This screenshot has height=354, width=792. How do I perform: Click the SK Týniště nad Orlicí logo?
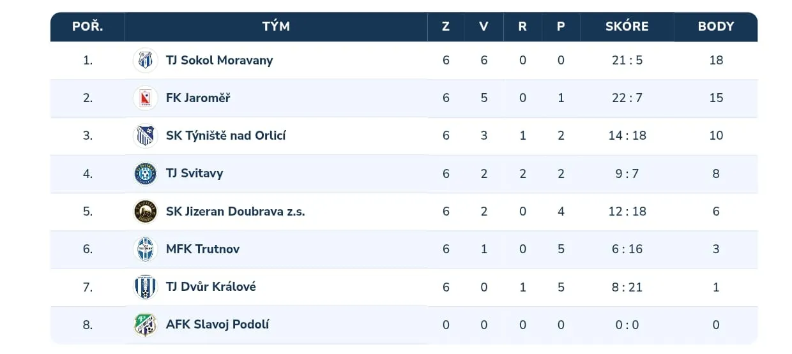point(145,136)
